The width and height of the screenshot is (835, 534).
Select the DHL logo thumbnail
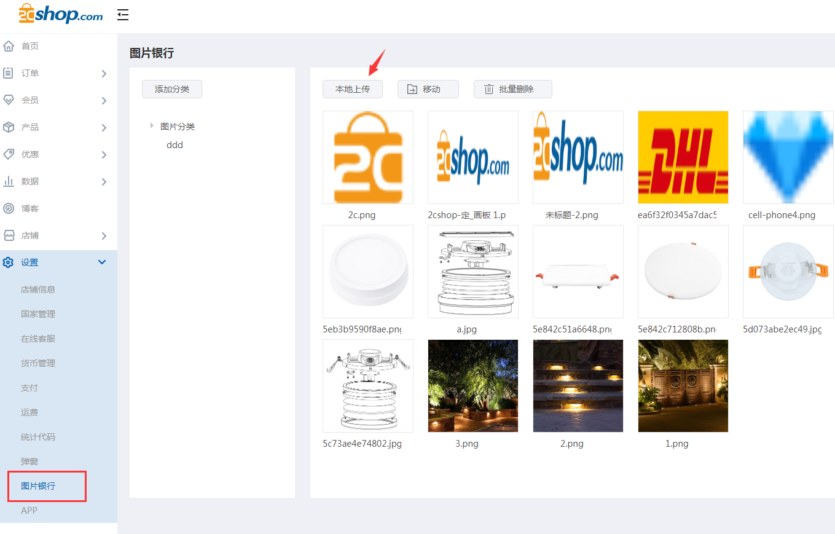(683, 157)
